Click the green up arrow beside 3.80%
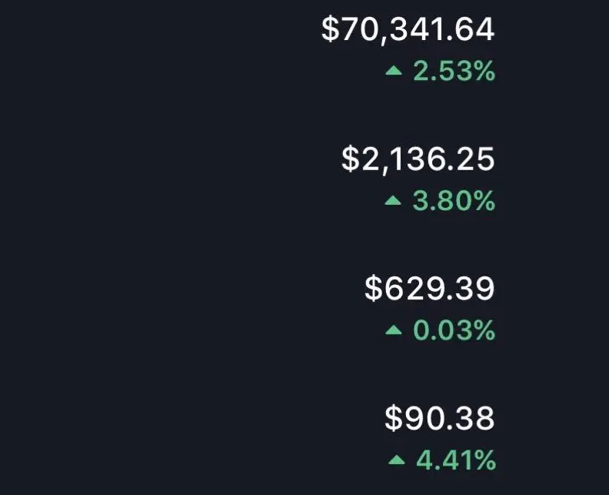This screenshot has width=609, height=495. [x=393, y=200]
